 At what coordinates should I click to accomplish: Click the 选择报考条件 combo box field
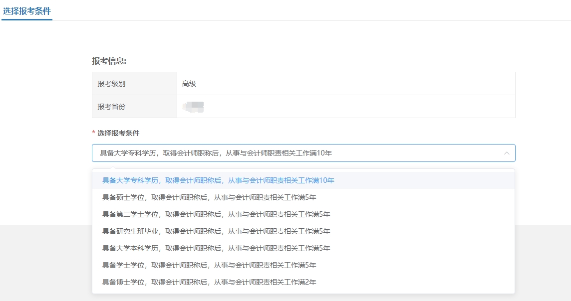(x=299, y=153)
